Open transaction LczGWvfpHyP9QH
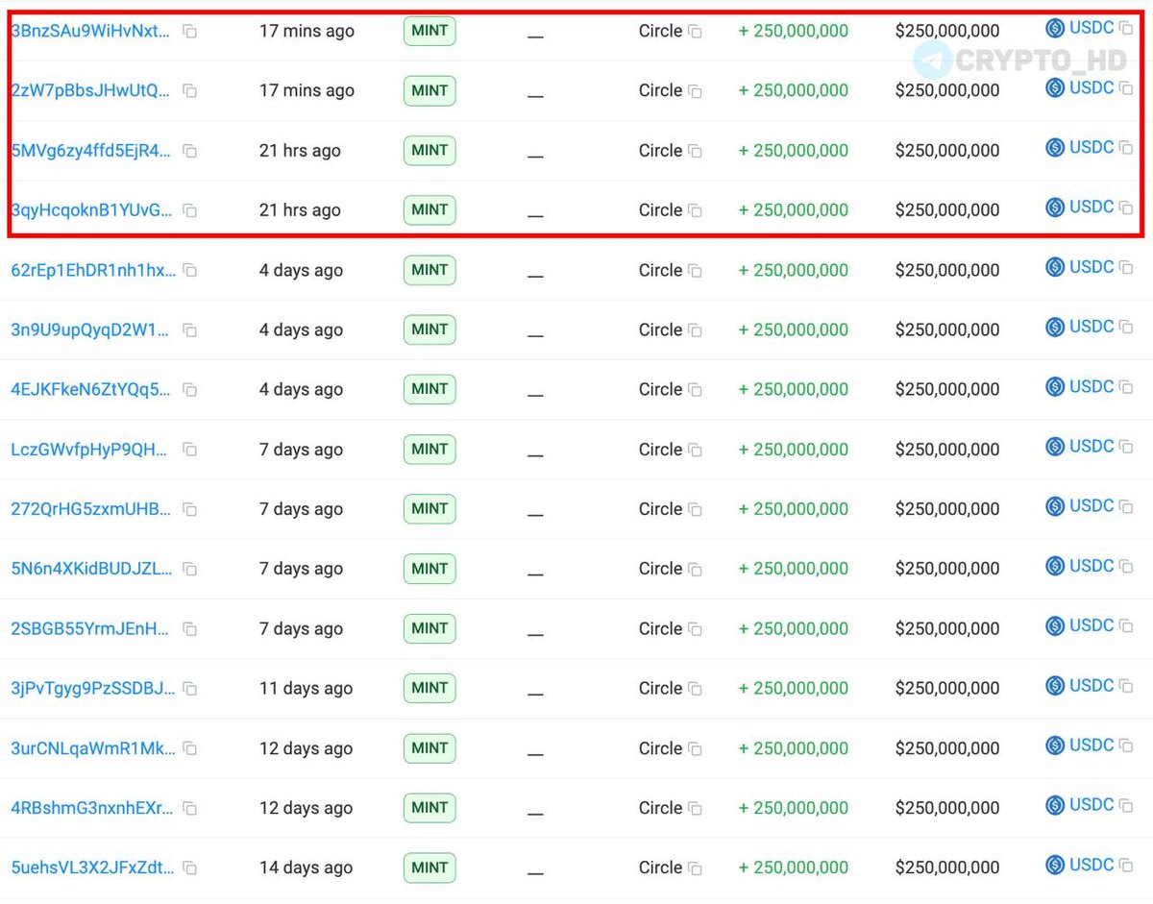1153x904 pixels. coord(91,449)
